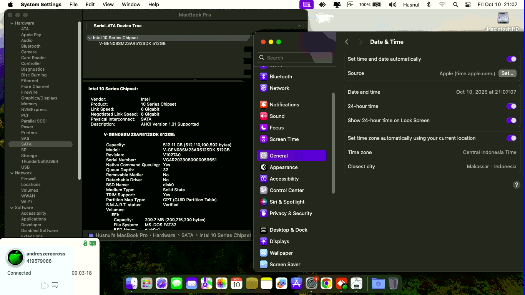Turn off the 24-hour time switch
This screenshot has height=295, width=525.
[511, 106]
